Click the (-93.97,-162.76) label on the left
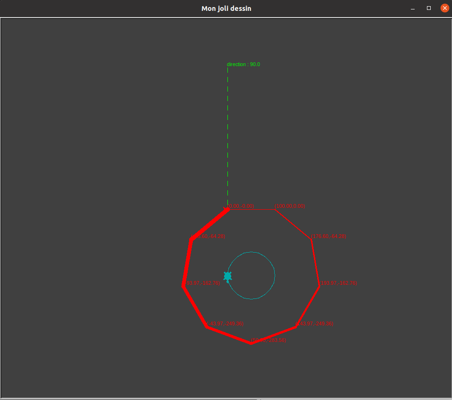452x400 pixels. 201,283
